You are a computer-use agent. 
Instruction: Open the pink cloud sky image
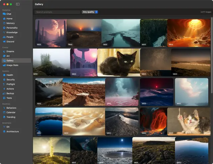point(192,92)
